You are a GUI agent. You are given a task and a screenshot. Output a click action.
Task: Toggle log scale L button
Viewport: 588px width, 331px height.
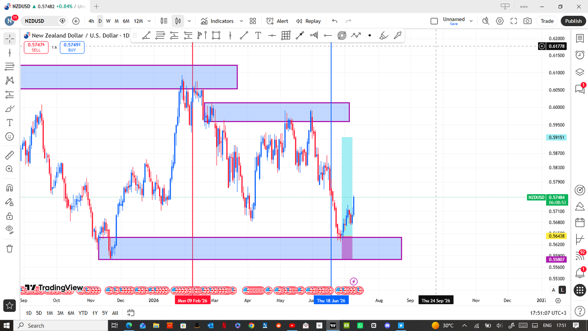pos(562,290)
